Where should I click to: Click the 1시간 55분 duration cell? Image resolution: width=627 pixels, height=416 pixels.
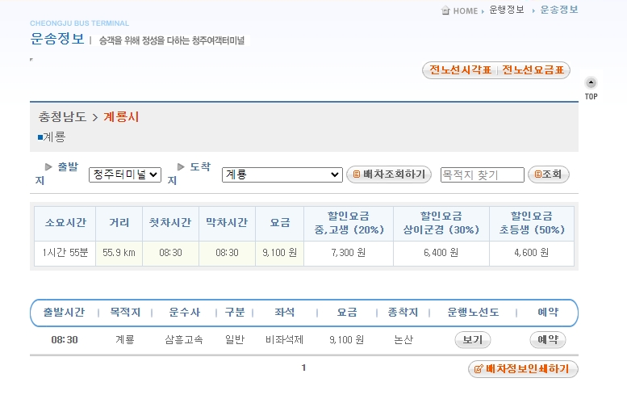pyautogui.click(x=65, y=253)
